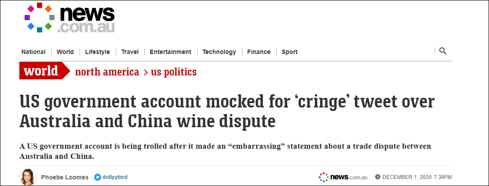Open Phoebe Loomes author photo
Viewport: 489px width, 186px height.
[28, 177]
